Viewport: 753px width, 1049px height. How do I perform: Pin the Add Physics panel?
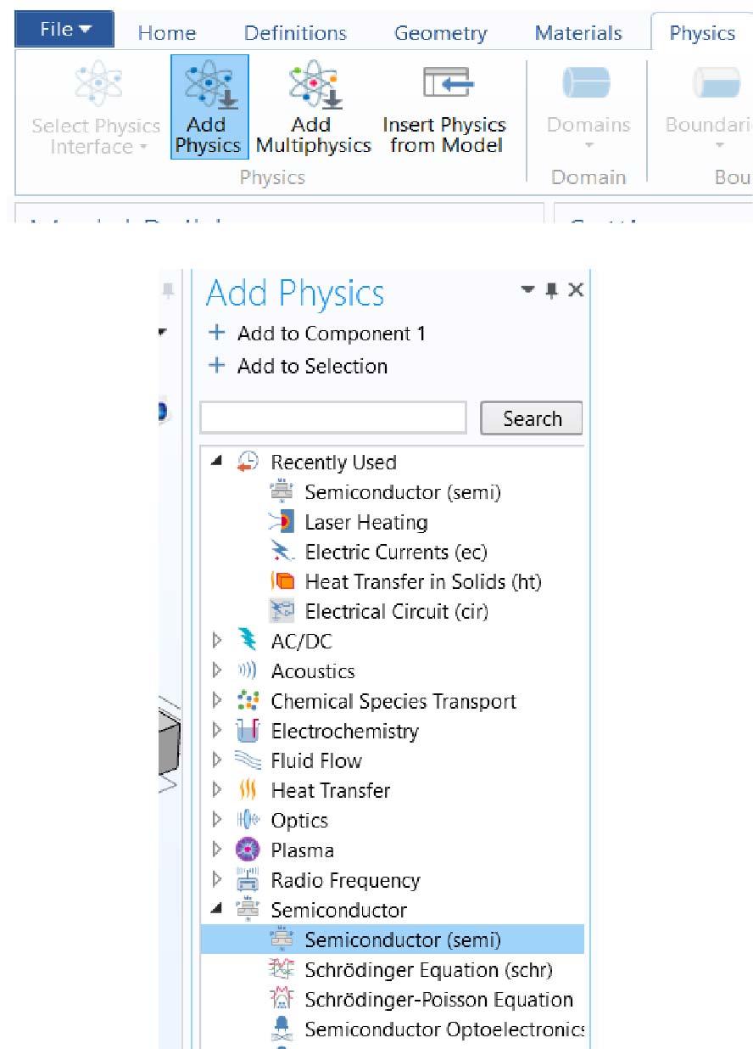coord(553,290)
